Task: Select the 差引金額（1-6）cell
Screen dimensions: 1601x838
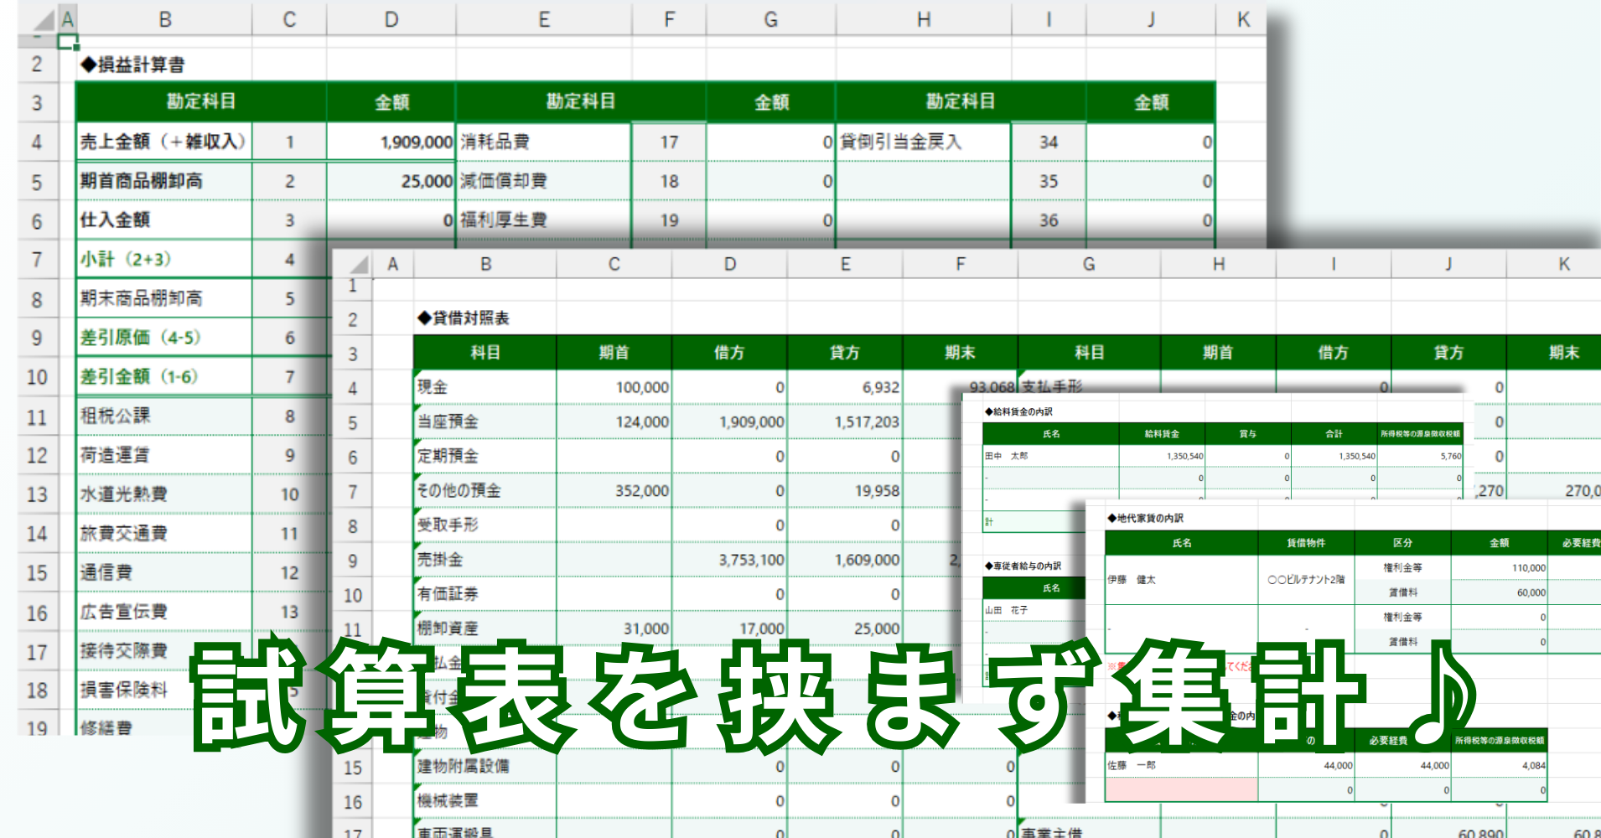Action: (163, 376)
